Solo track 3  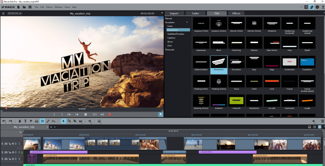pos(2,159)
